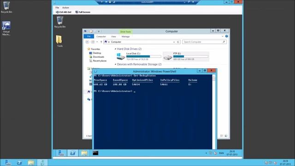This screenshot has height=166, width=295.
Task: Switch the VM console to Full Screen
Action: point(83,12)
